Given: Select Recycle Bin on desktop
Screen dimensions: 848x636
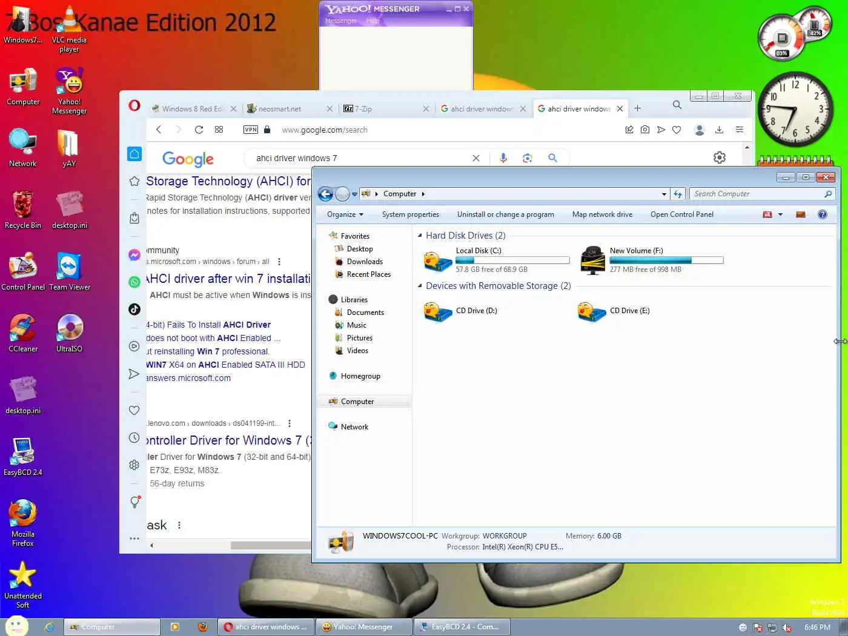Looking at the screenshot, I should [x=23, y=210].
